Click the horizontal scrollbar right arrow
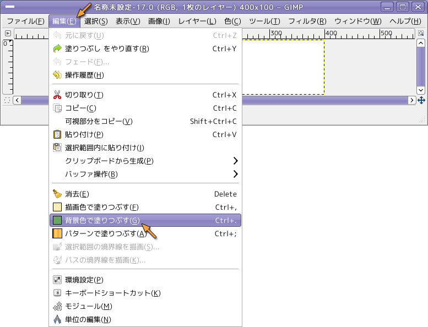This screenshot has height=327, width=428. [x=411, y=100]
